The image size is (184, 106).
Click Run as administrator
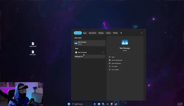pyautogui.click(x=117, y=60)
